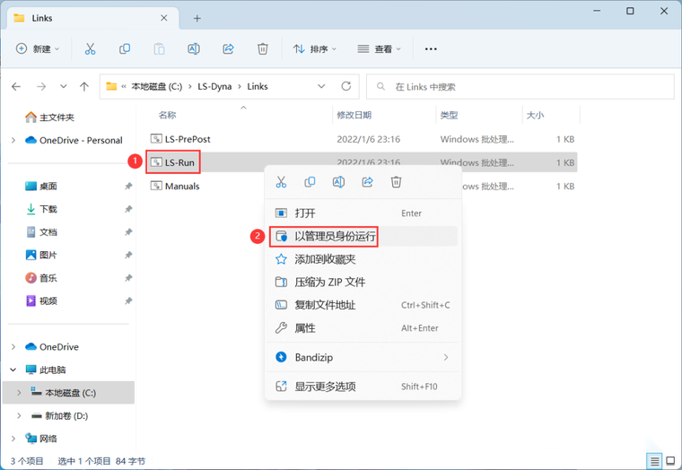Open 文档 in quick access

[41, 232]
